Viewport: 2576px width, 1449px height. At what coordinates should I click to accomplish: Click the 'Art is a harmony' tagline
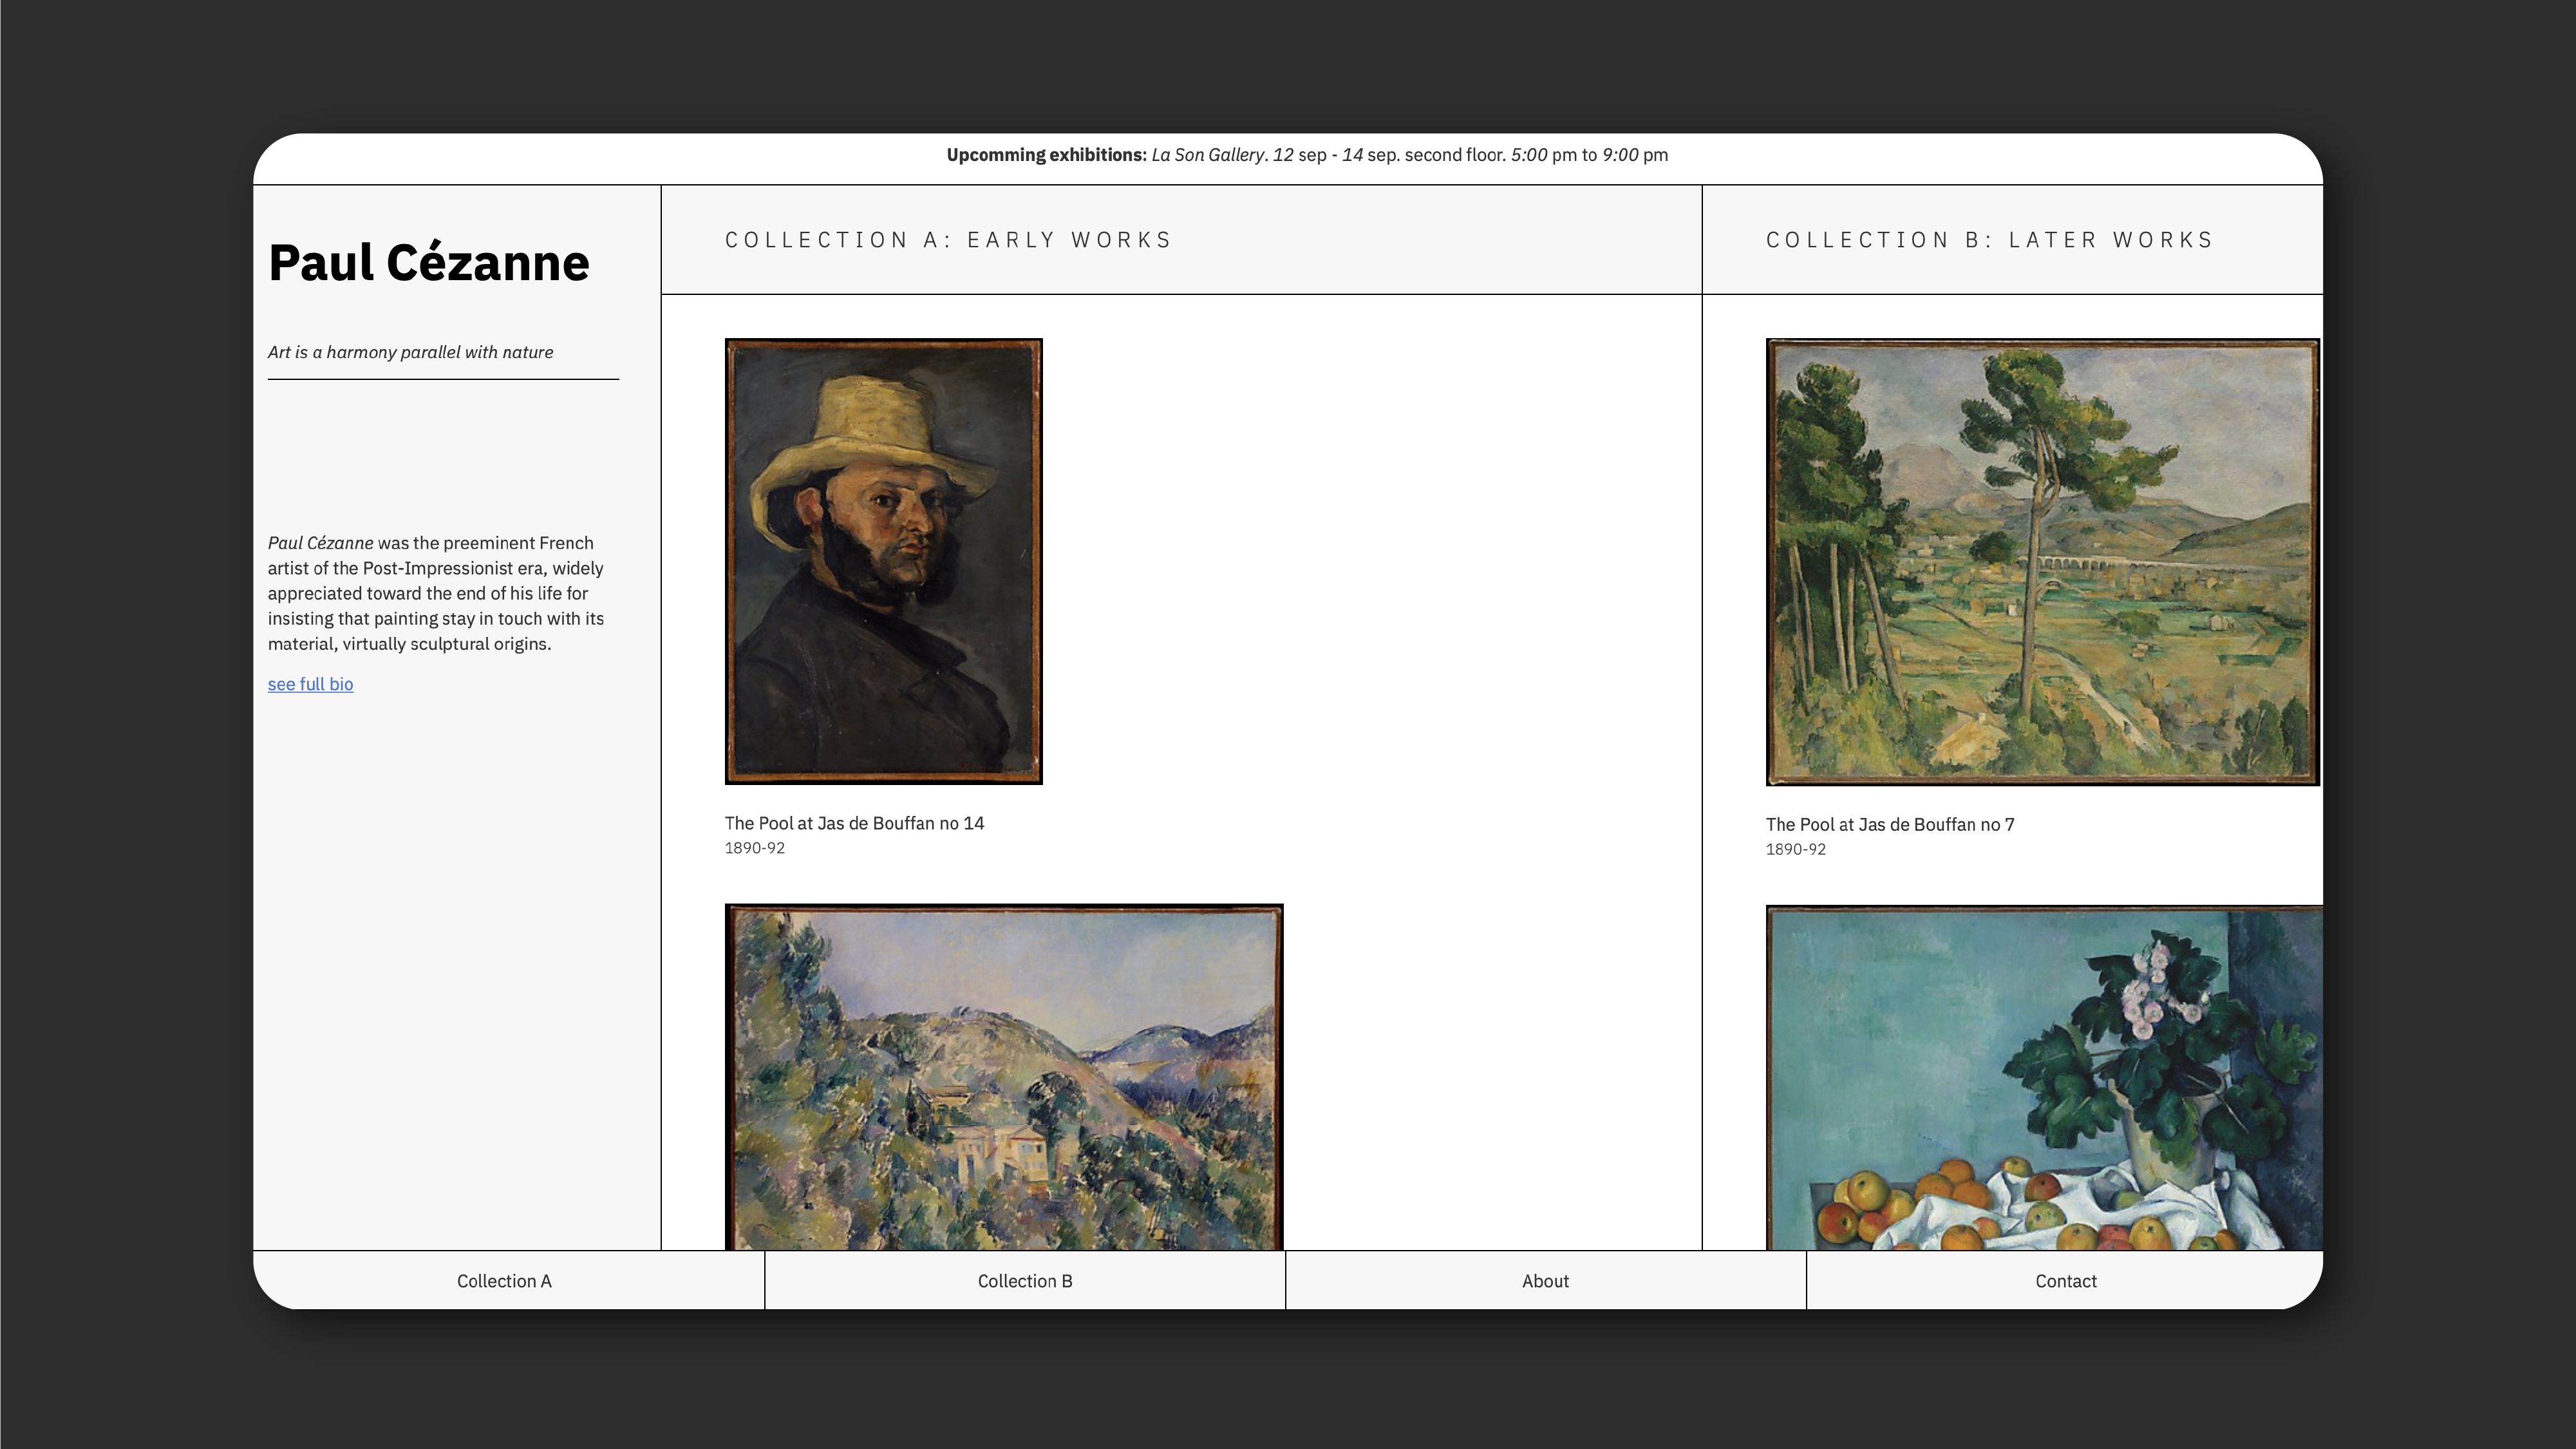pos(410,352)
